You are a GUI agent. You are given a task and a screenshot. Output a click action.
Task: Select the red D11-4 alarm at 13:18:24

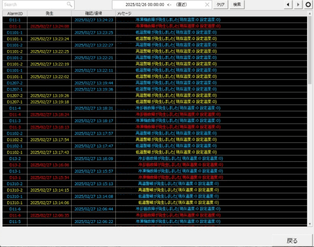point(126,114)
